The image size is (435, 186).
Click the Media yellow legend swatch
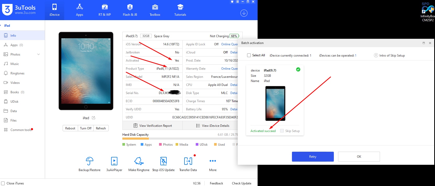point(177,144)
